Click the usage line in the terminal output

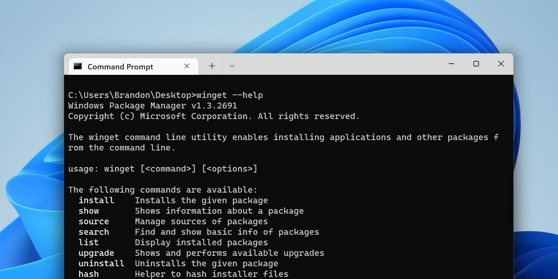click(163, 169)
